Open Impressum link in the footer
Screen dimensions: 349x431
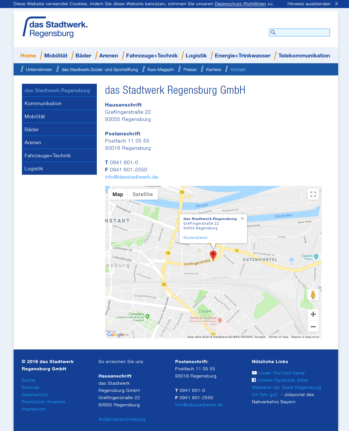pyautogui.click(x=33, y=409)
